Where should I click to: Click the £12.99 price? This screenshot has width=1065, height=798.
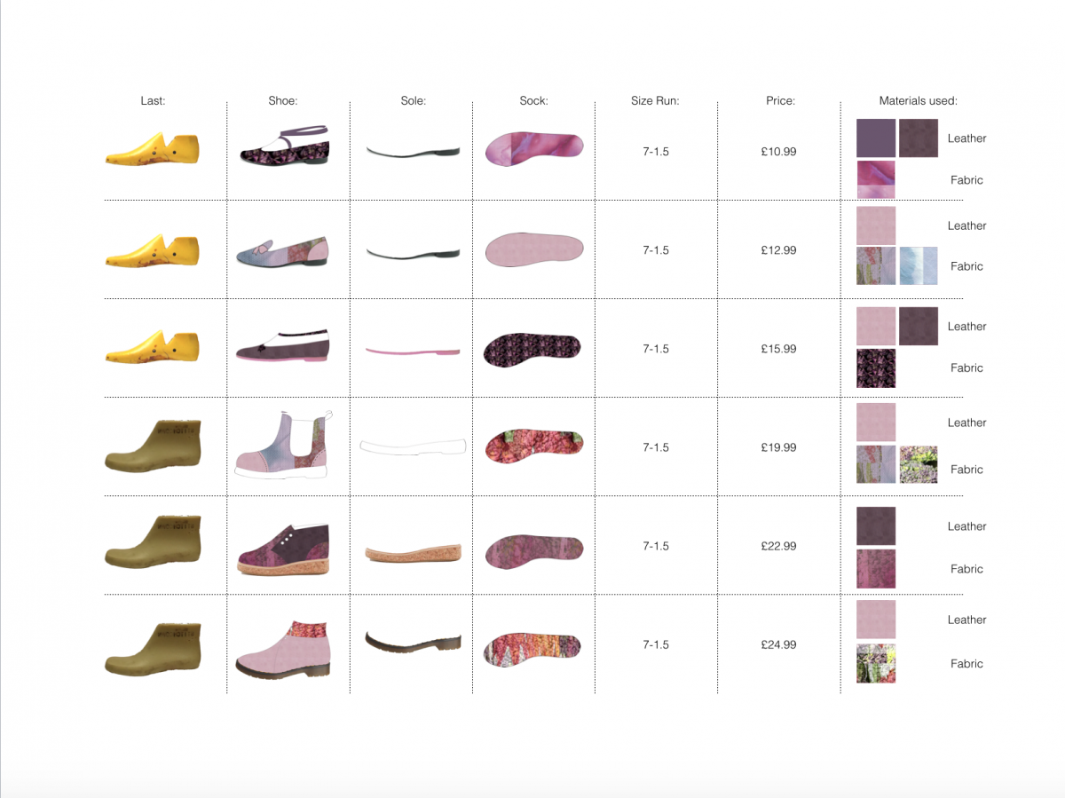point(778,250)
